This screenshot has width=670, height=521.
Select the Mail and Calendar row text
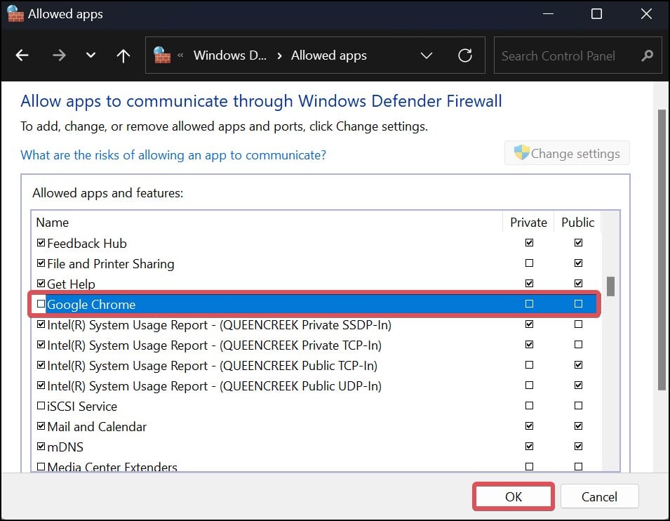(97, 427)
